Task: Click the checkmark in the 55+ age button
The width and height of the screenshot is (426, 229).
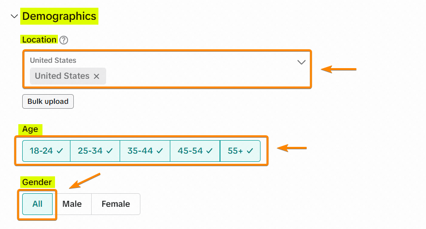Action: tap(250, 151)
